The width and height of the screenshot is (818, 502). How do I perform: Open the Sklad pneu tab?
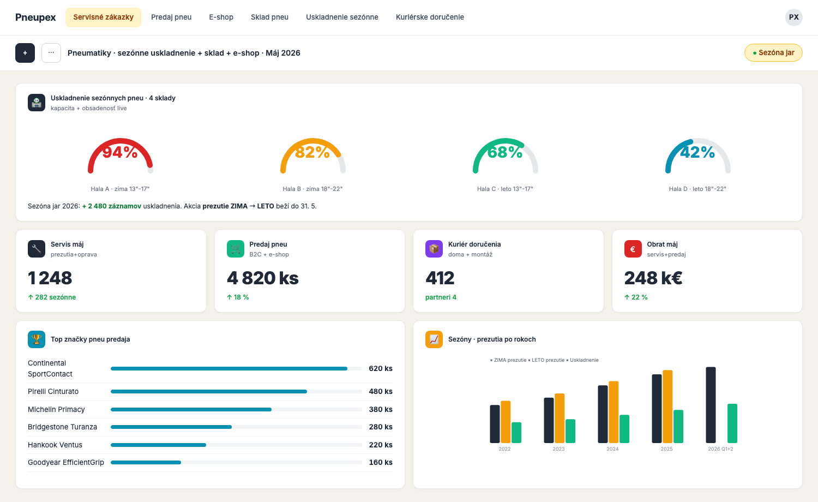tap(269, 17)
